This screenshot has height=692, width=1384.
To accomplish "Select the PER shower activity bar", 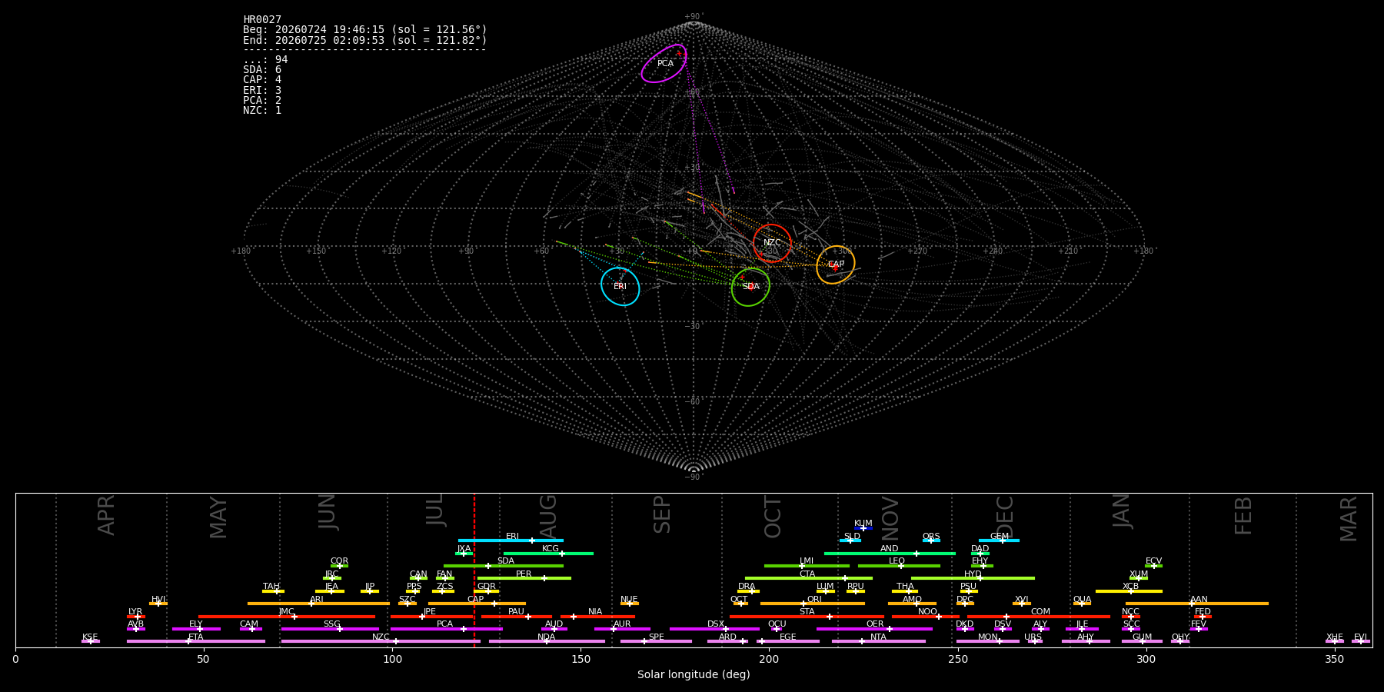I will click(x=524, y=578).
